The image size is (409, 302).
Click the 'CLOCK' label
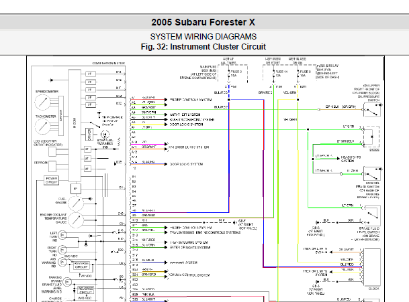(374, 289)
